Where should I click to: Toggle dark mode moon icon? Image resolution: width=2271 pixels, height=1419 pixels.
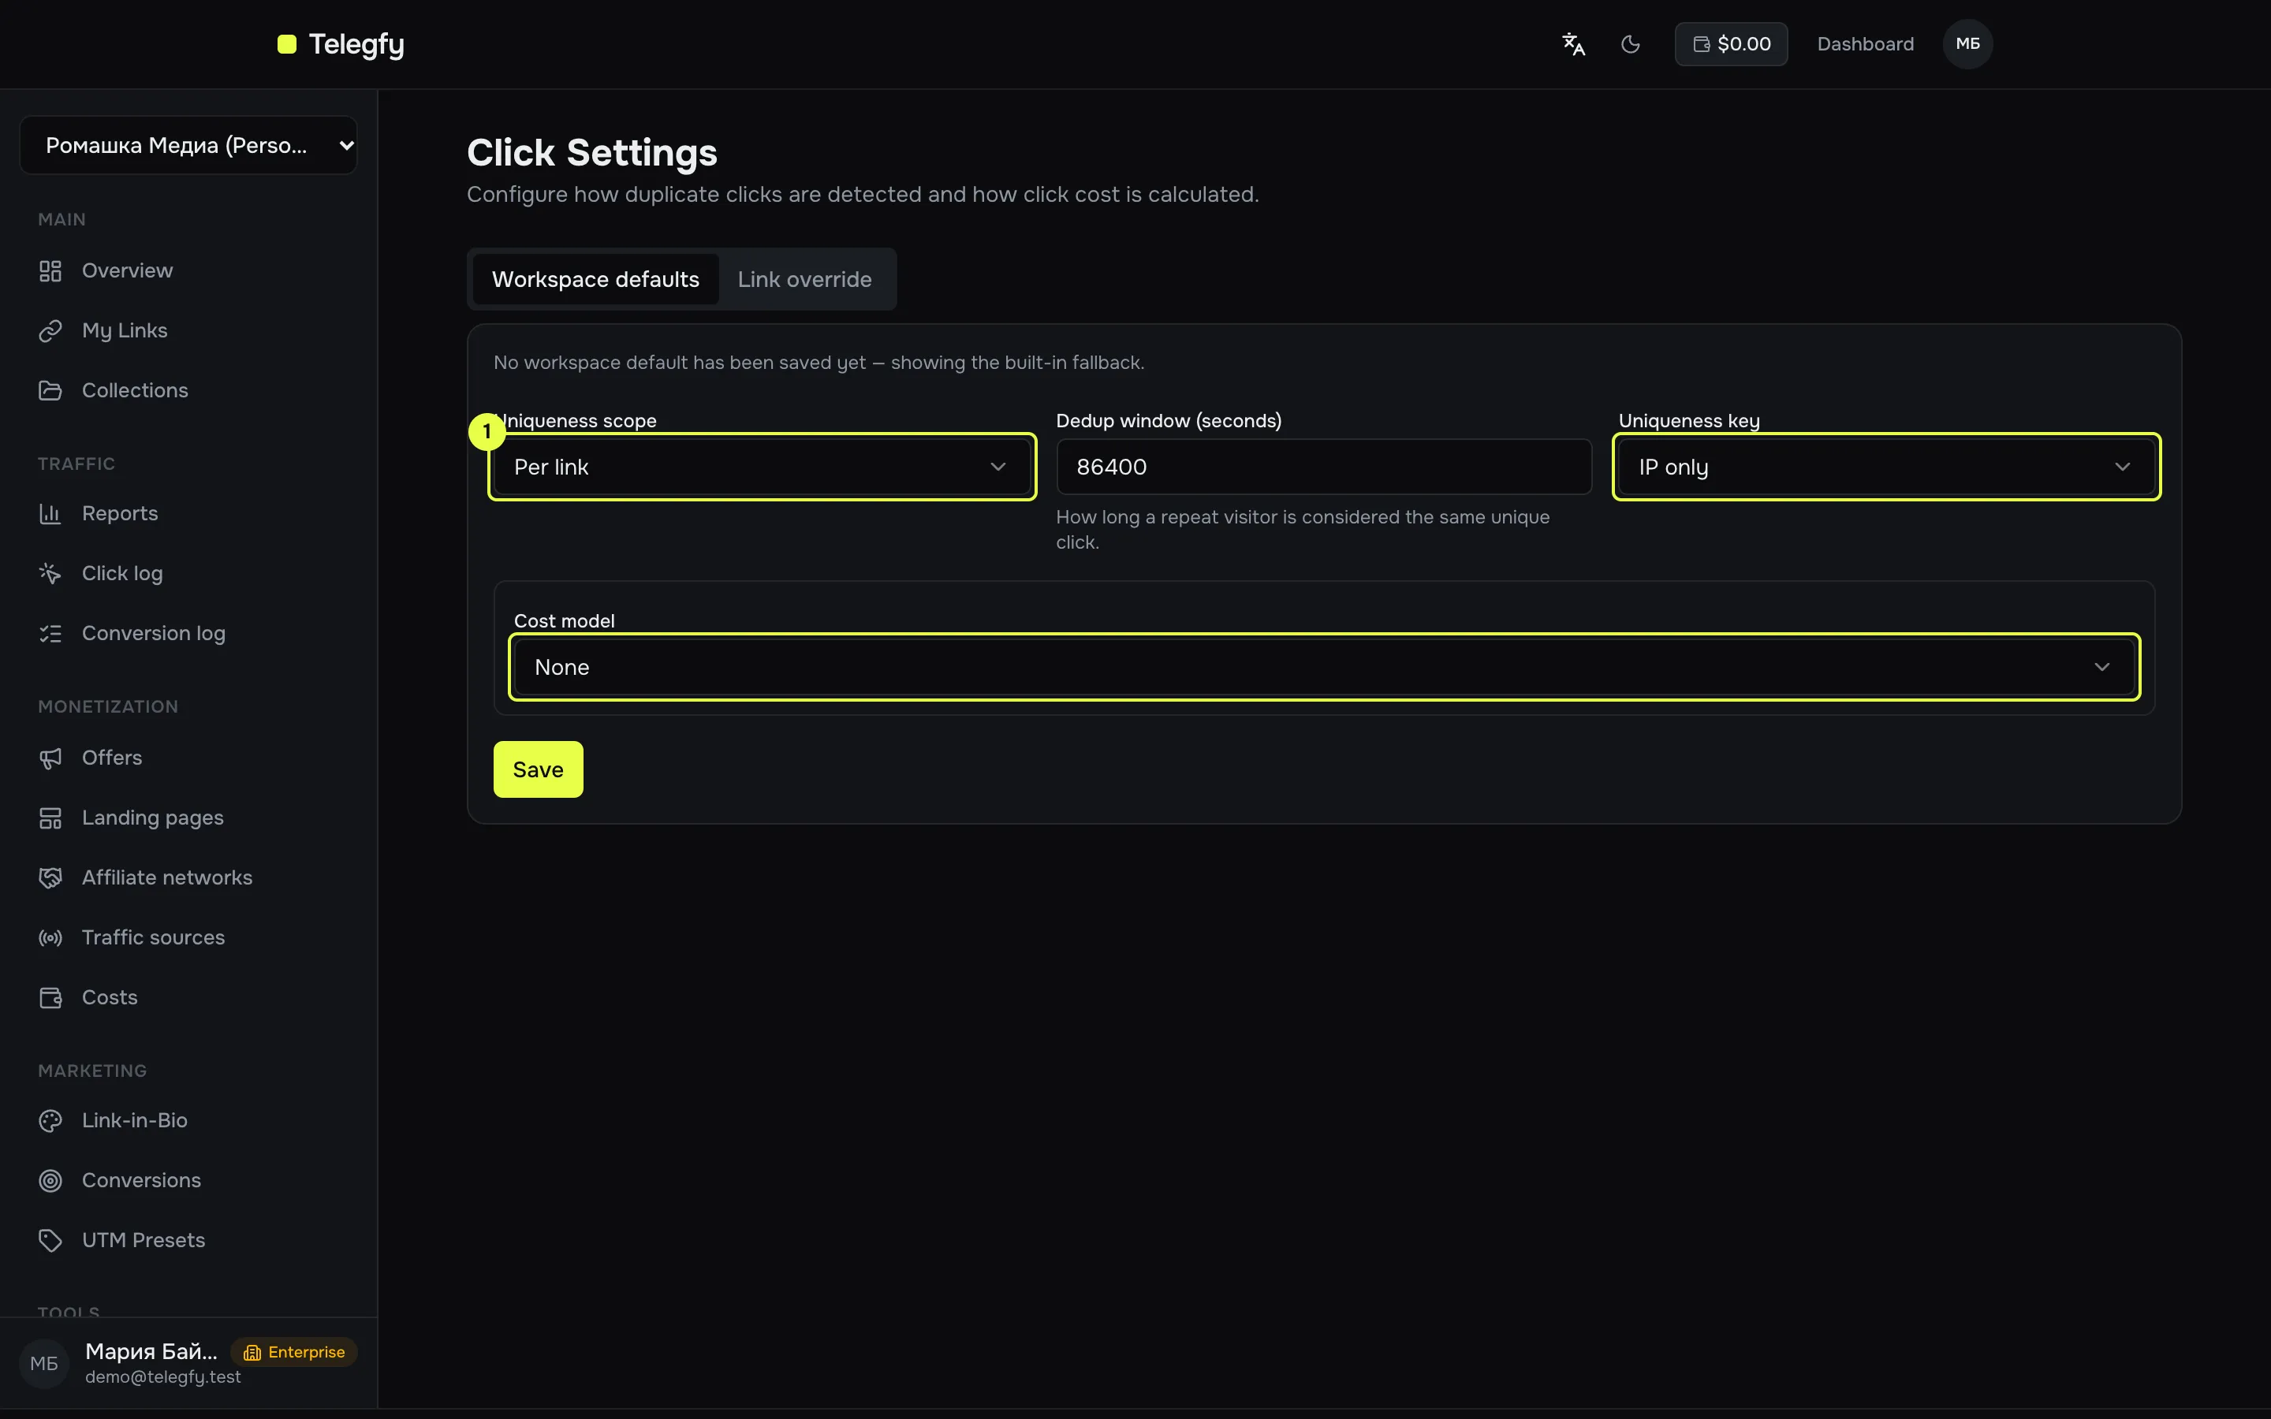click(x=1631, y=44)
